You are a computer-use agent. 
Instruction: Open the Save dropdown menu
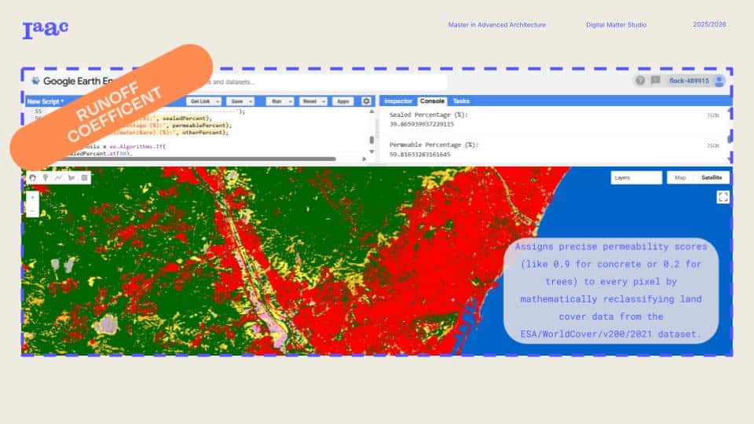[x=240, y=101]
